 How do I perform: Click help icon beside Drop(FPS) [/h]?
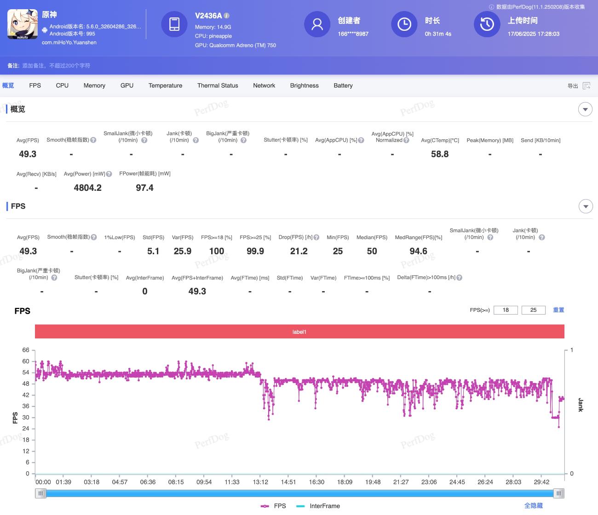point(316,237)
